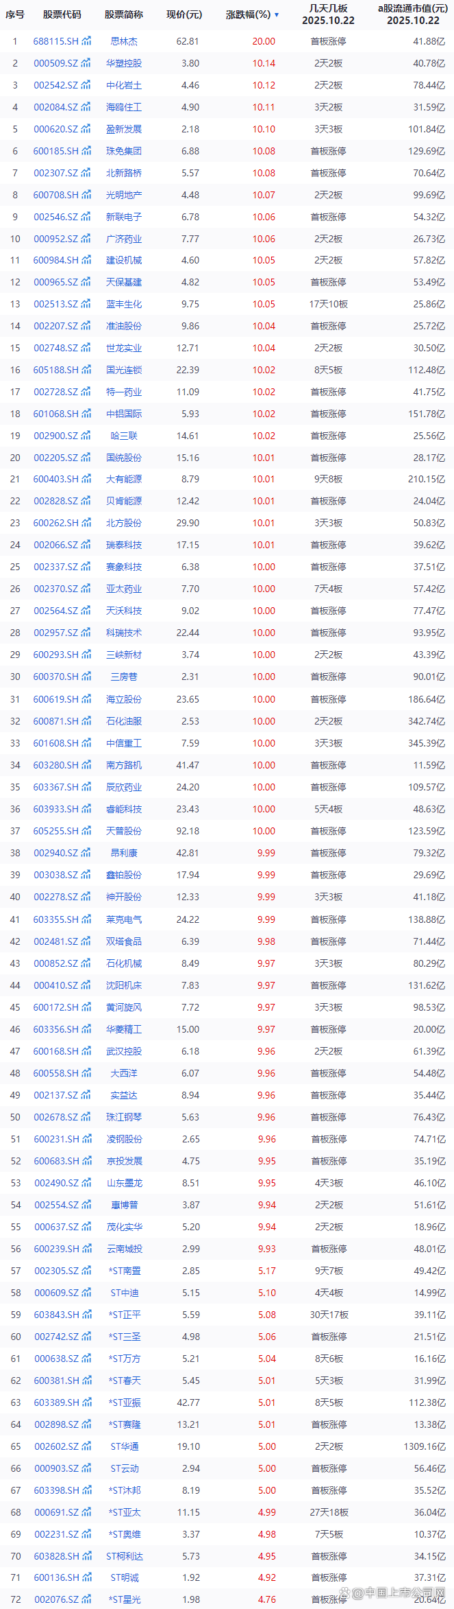
Task: Open chart icon beside 603355.SH
Action: pos(86,919)
